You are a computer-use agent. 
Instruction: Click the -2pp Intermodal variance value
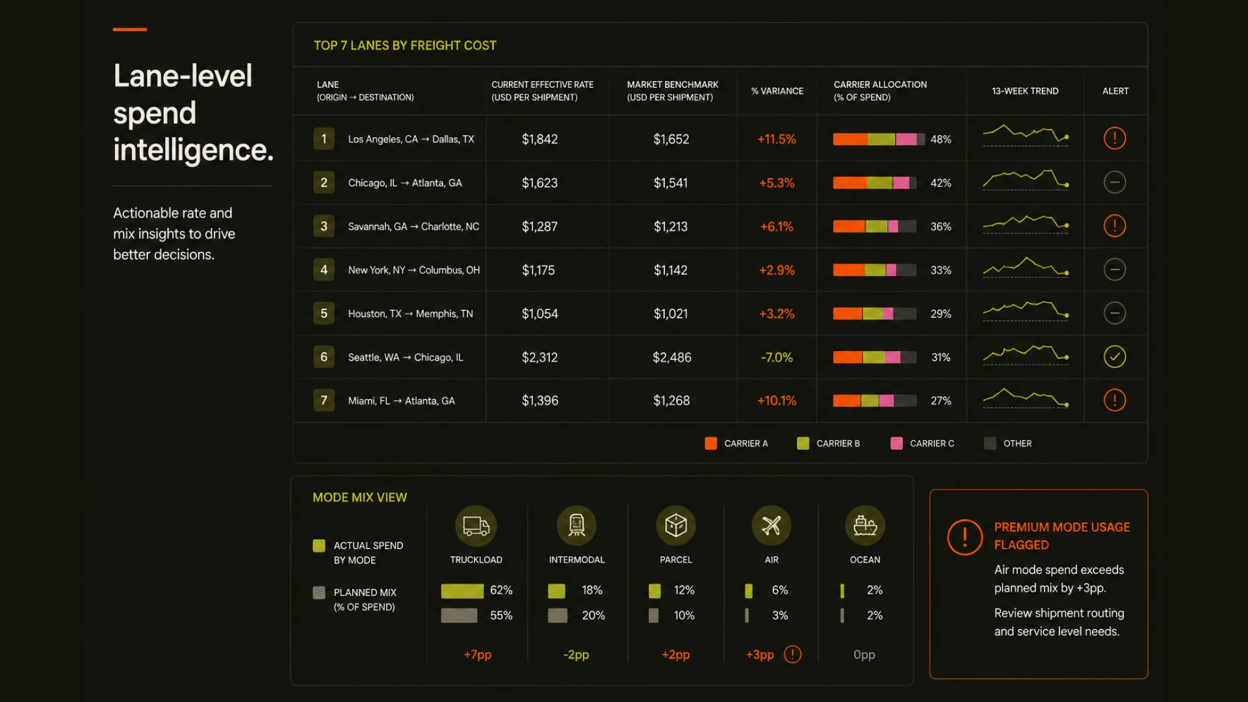(576, 655)
